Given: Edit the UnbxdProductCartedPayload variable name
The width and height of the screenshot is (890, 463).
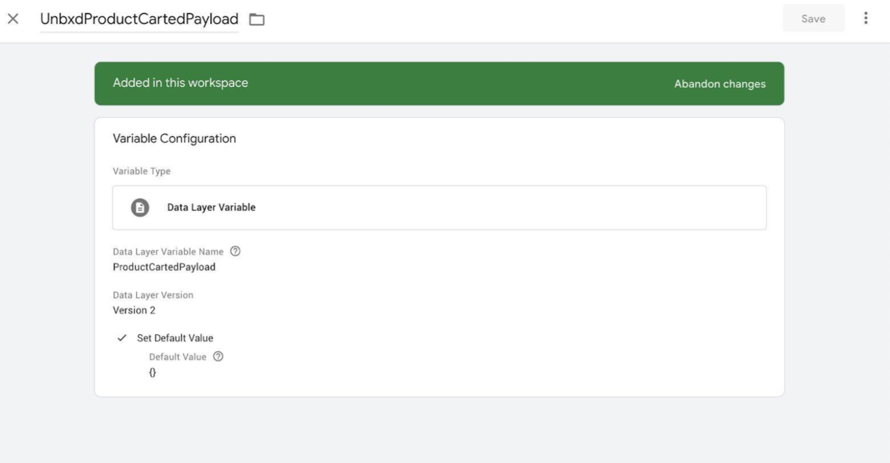Looking at the screenshot, I should pos(139,19).
